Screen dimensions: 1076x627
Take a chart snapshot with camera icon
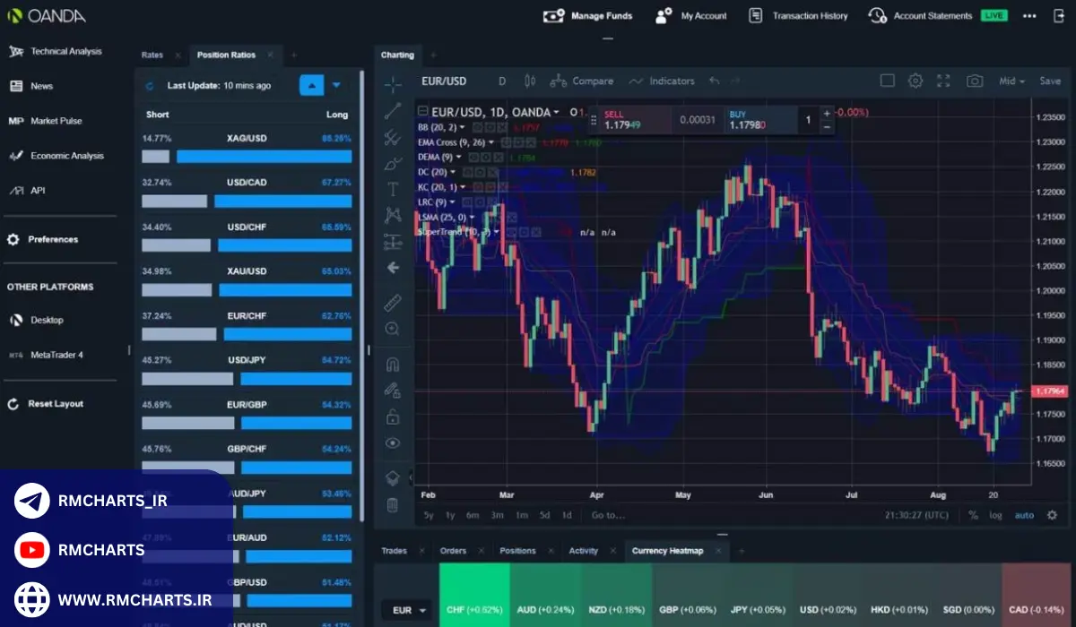pos(974,81)
